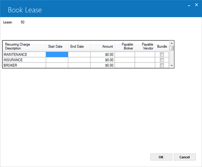Select the MAINTENANCE Payable Vendor cell

point(145,54)
